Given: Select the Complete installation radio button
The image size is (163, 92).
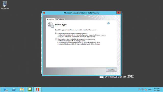Looking at the screenshot, I should (56, 33).
